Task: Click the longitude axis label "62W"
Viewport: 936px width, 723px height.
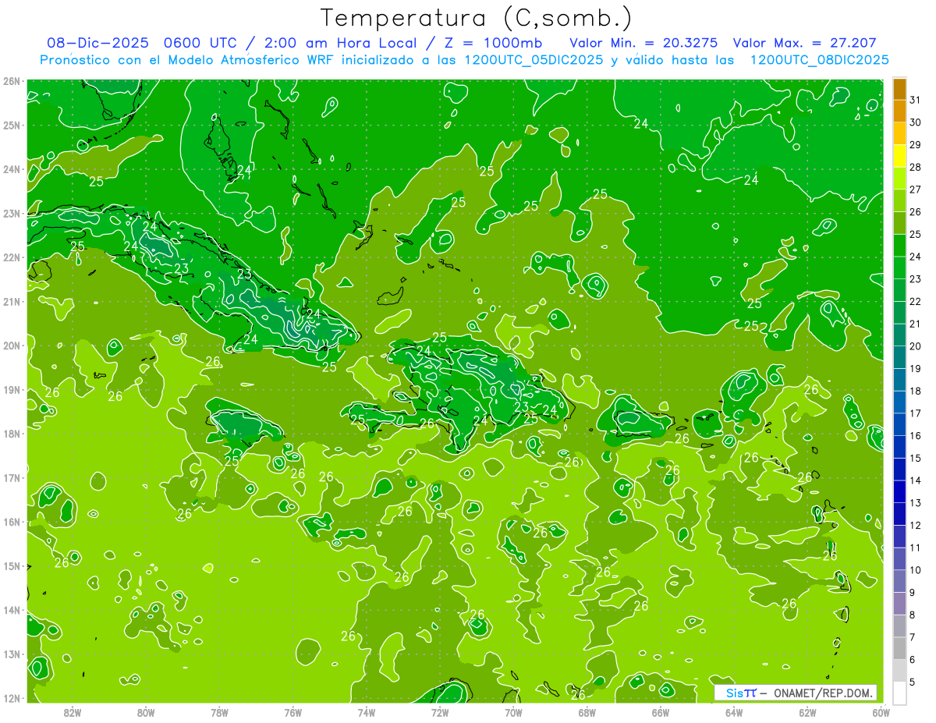Action: [x=807, y=712]
